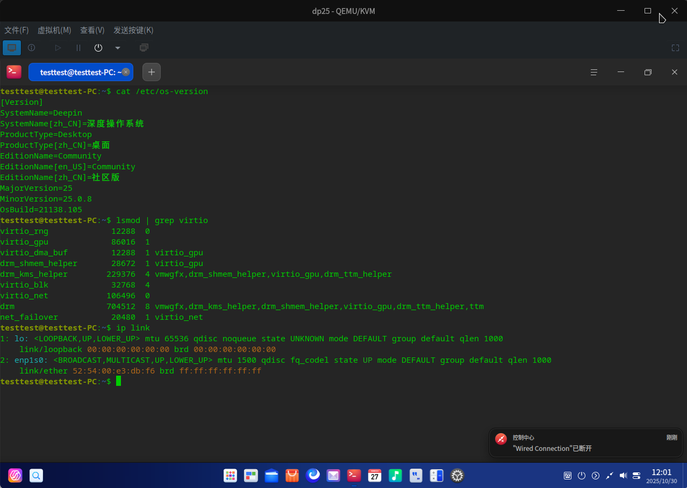Click the terminal app logo icon
The width and height of the screenshot is (687, 488).
14,72
